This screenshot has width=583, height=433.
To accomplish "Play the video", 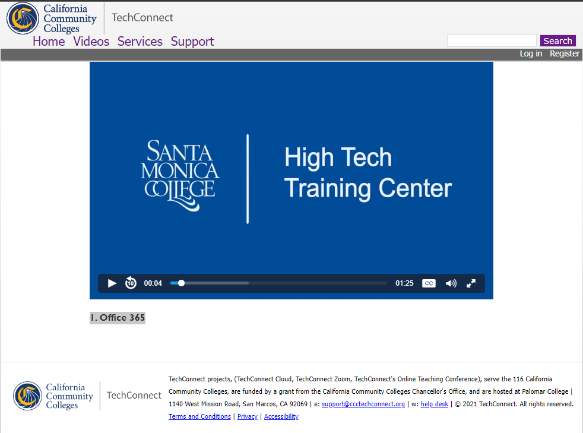I will 112,283.
